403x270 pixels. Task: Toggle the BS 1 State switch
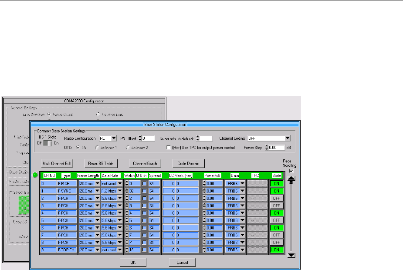[x=48, y=143]
